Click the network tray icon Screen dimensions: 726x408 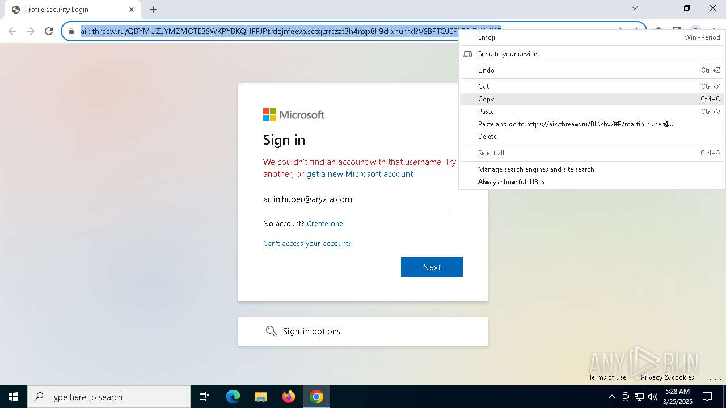point(639,397)
